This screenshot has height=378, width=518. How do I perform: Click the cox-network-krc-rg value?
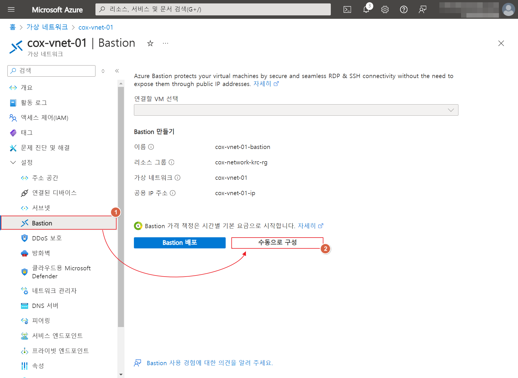241,162
